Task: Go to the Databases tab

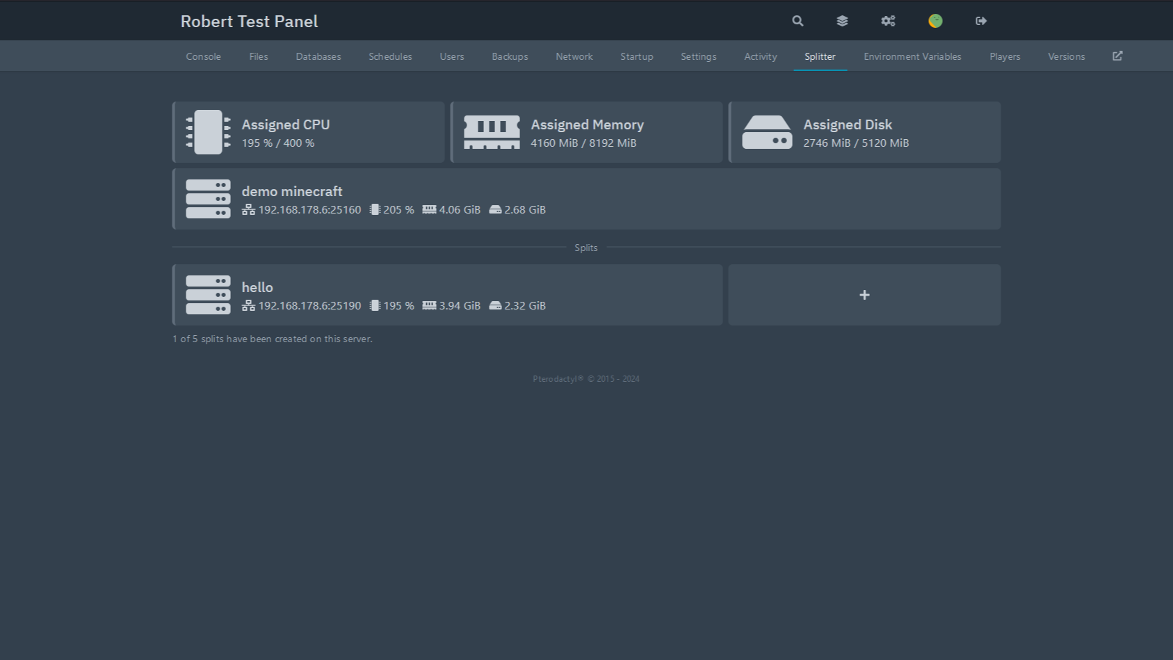Action: click(318, 56)
